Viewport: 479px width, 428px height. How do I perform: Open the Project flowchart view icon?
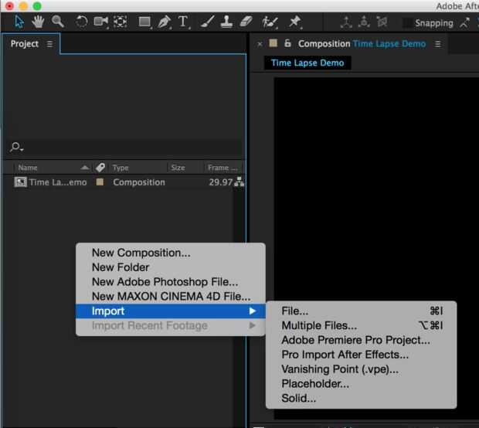(x=239, y=182)
